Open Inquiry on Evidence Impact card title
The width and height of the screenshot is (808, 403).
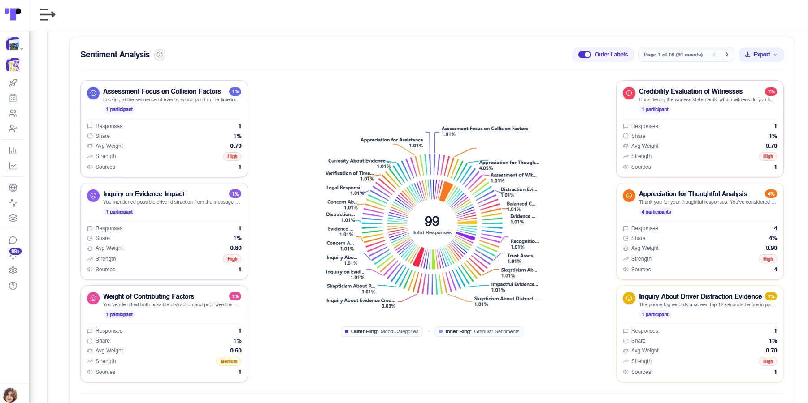pyautogui.click(x=143, y=194)
